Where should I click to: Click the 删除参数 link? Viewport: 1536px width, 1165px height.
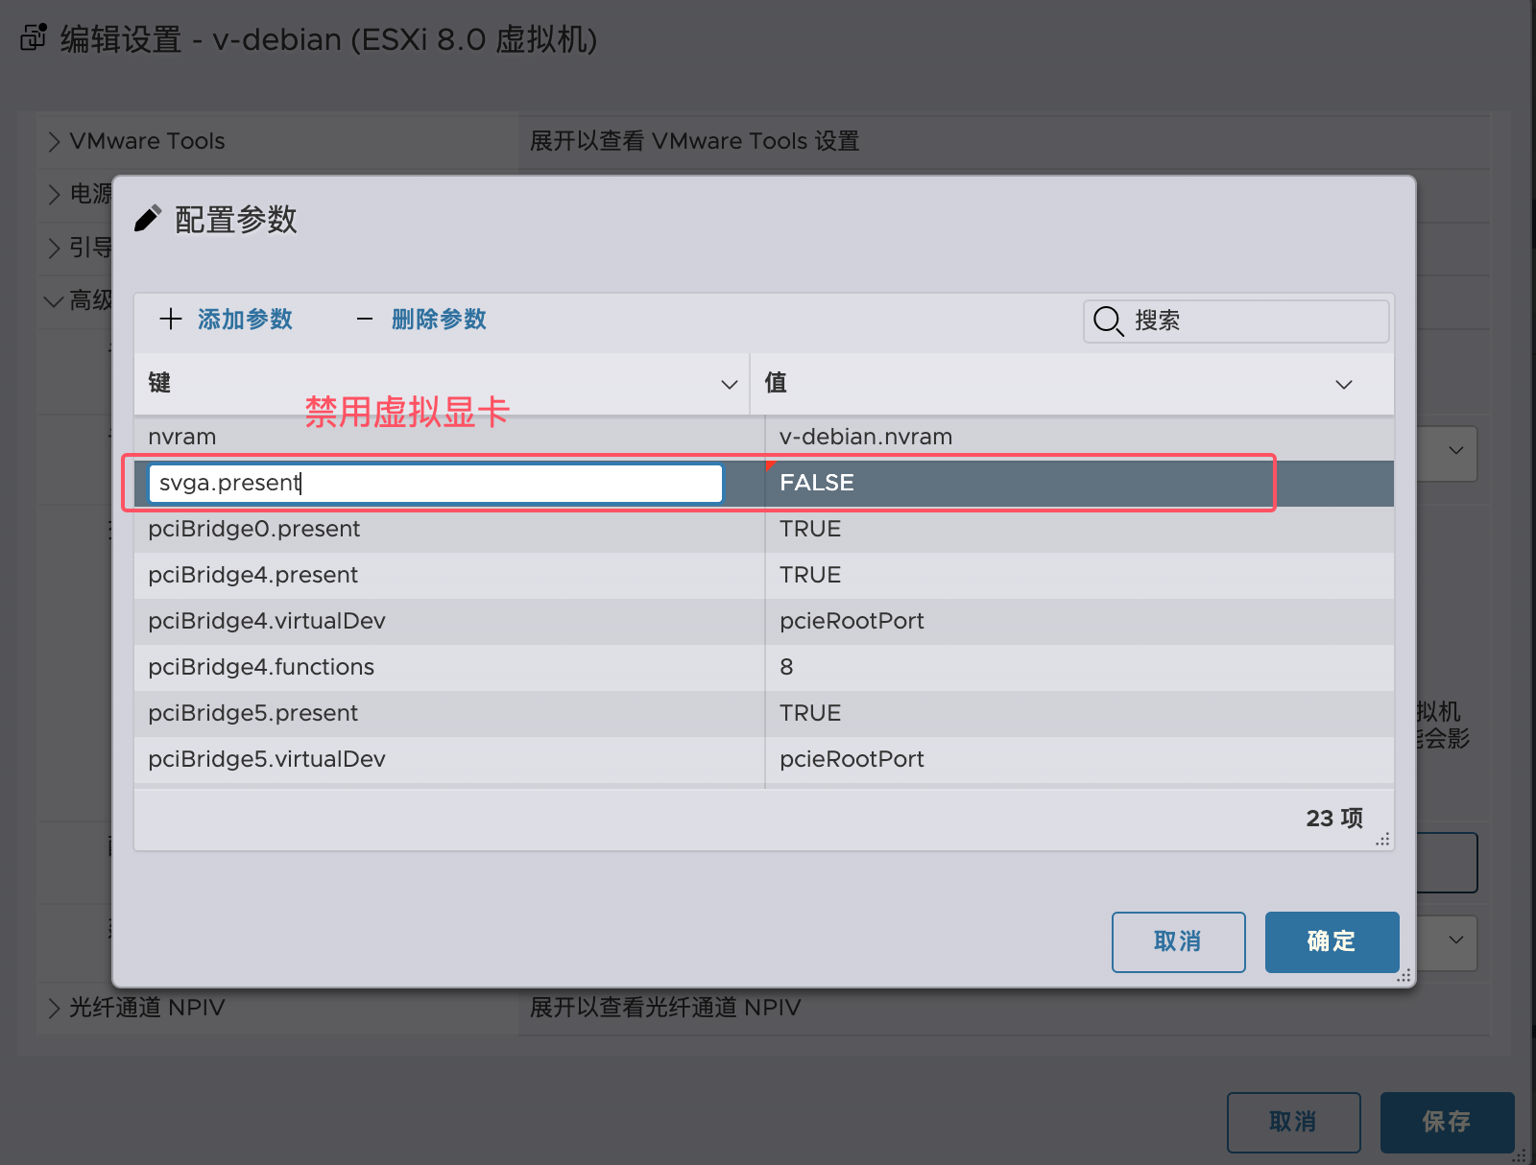[439, 319]
